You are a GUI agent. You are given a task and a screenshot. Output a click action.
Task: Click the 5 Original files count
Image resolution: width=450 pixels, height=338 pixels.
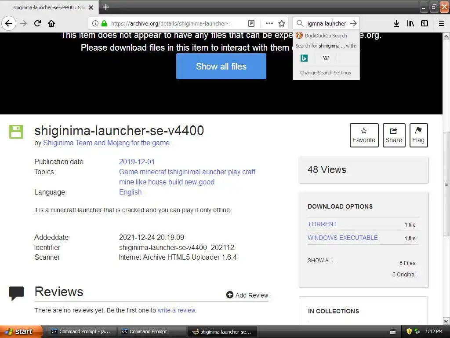click(x=404, y=275)
